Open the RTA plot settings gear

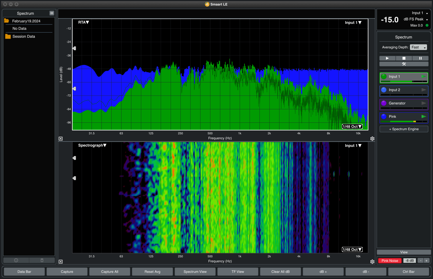point(372,139)
